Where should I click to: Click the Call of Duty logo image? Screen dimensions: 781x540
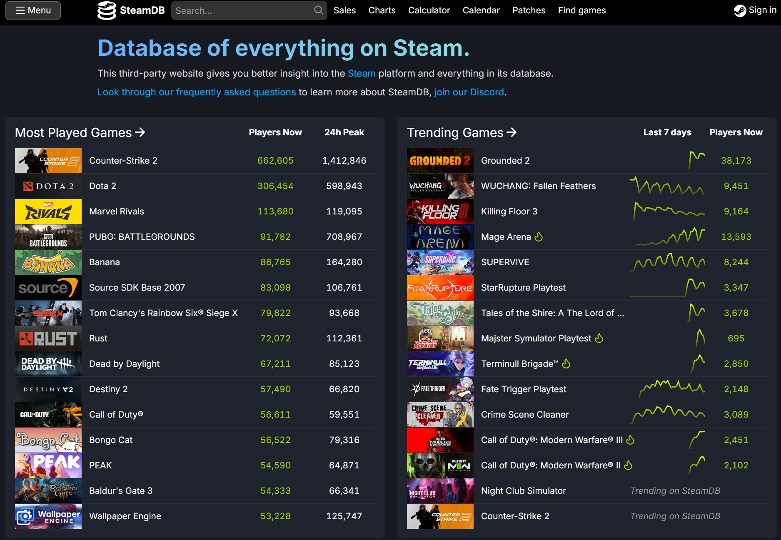(48, 415)
